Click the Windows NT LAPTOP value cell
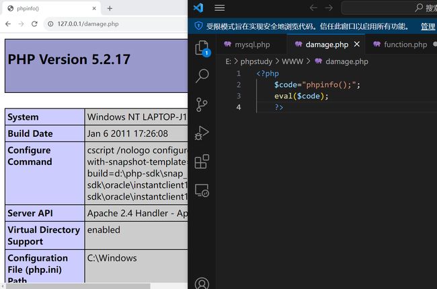The width and height of the screenshot is (437, 289). pyautogui.click(x=137, y=117)
